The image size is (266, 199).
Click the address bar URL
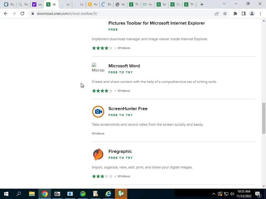tap(67, 13)
